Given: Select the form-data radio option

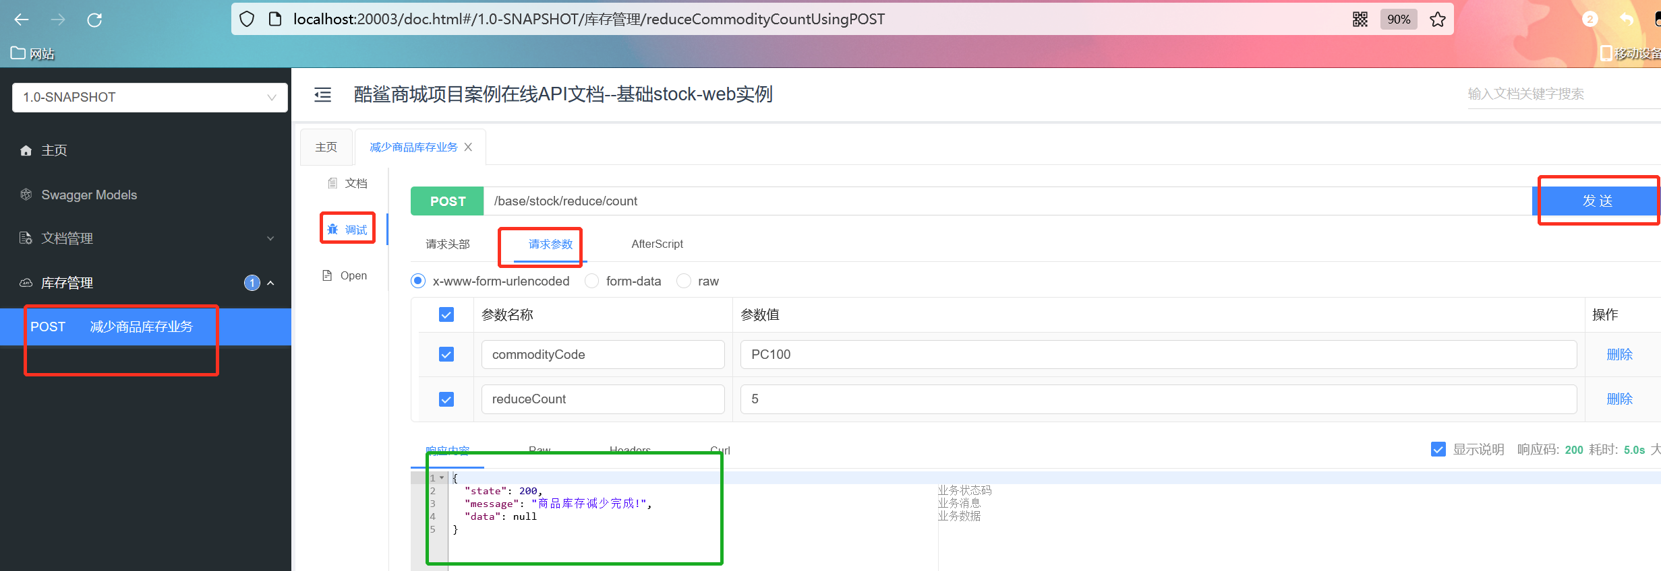Looking at the screenshot, I should coord(591,281).
